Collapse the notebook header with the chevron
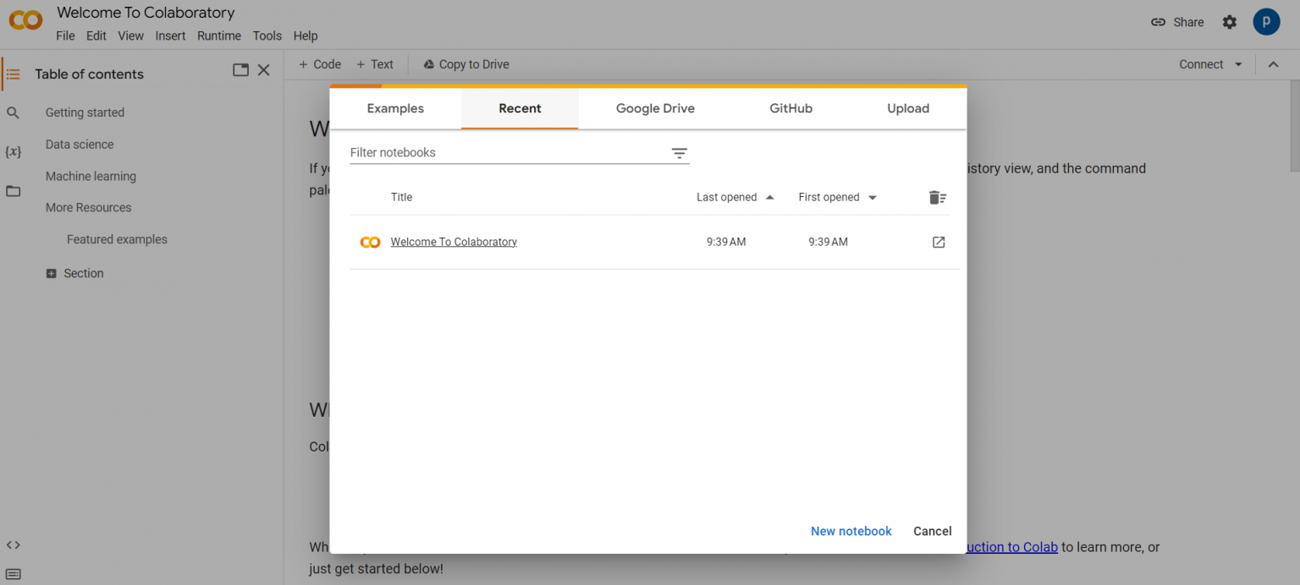1300x585 pixels. [1274, 63]
